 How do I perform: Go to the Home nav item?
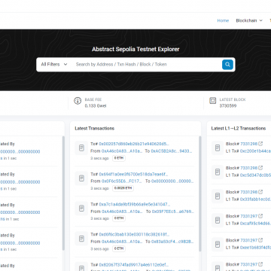pyautogui.click(x=223, y=20)
